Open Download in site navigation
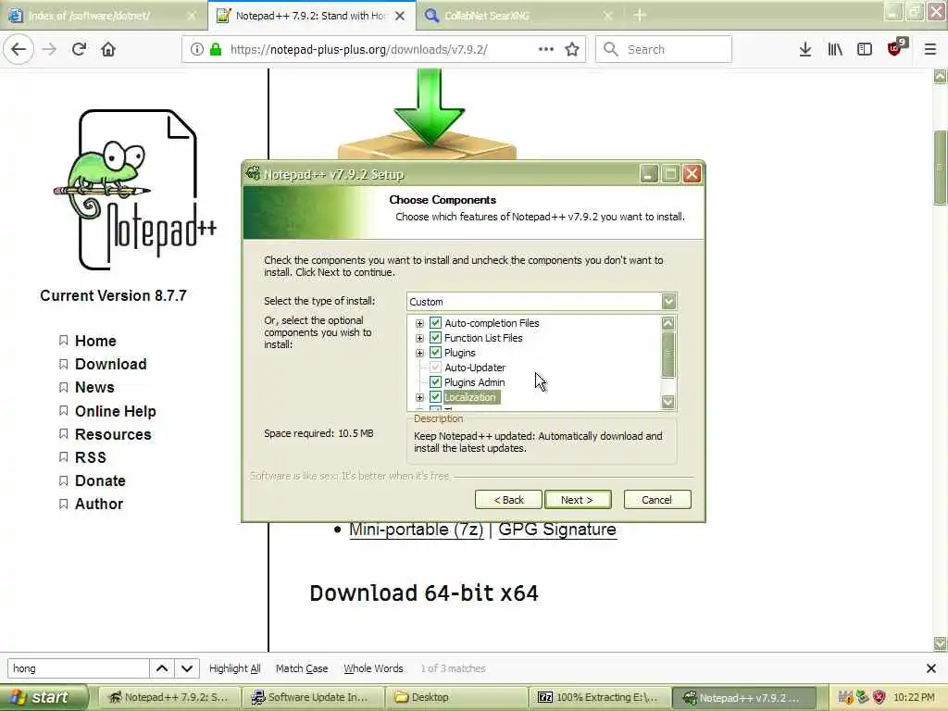This screenshot has height=711, width=948. 111,364
